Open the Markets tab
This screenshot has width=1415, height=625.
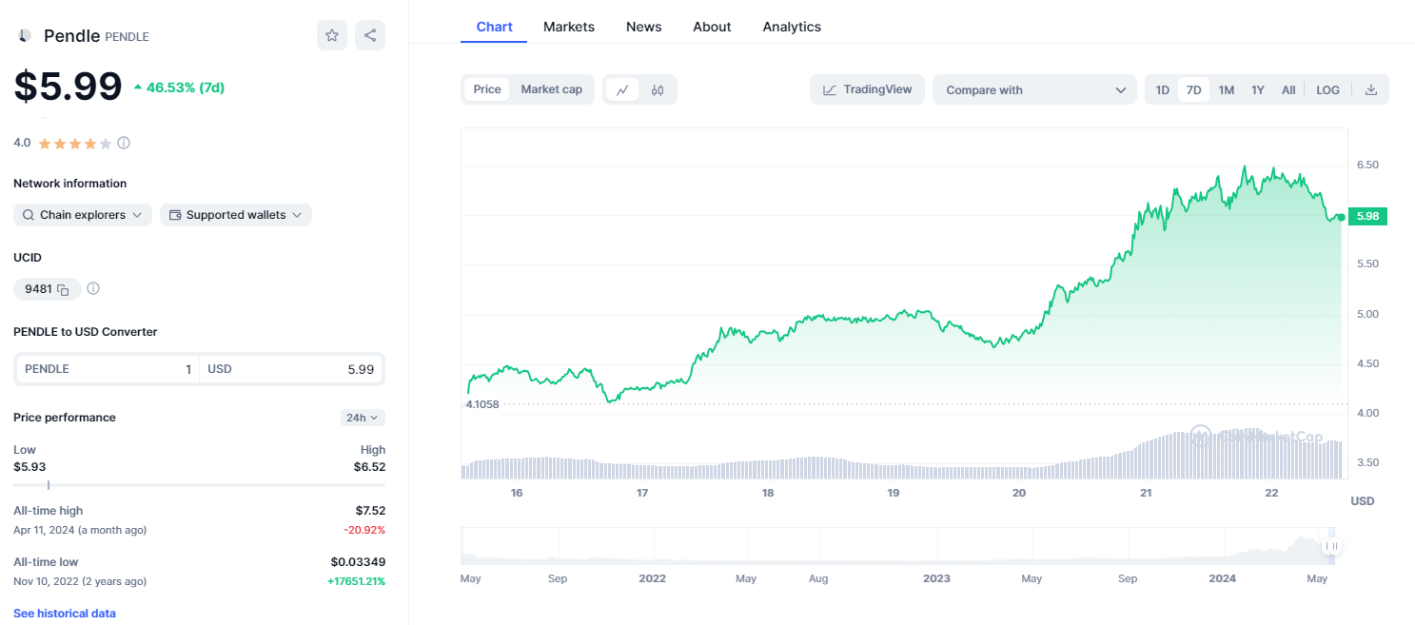click(x=569, y=27)
